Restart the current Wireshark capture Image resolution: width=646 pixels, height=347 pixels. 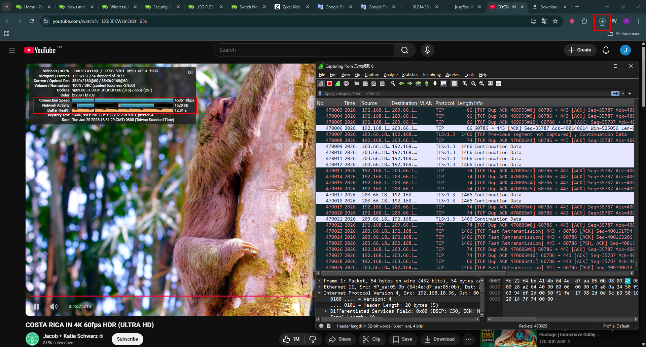click(x=338, y=83)
